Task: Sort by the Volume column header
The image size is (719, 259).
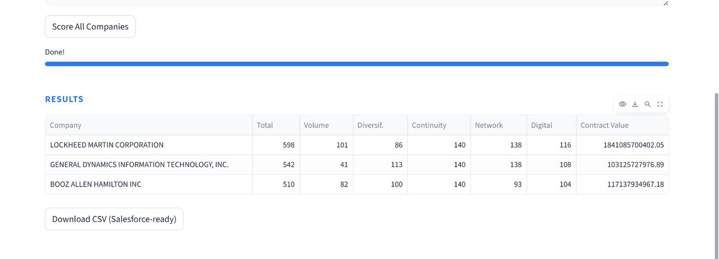Action: coord(326,125)
